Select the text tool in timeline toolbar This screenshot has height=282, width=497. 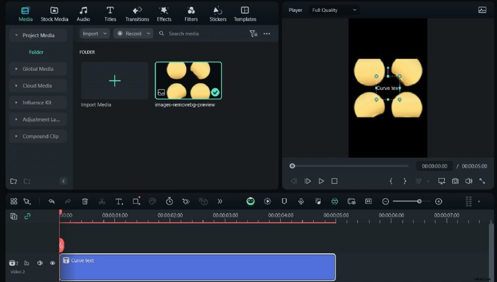point(119,201)
